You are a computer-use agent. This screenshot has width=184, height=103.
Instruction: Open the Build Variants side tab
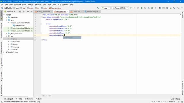[1, 90]
